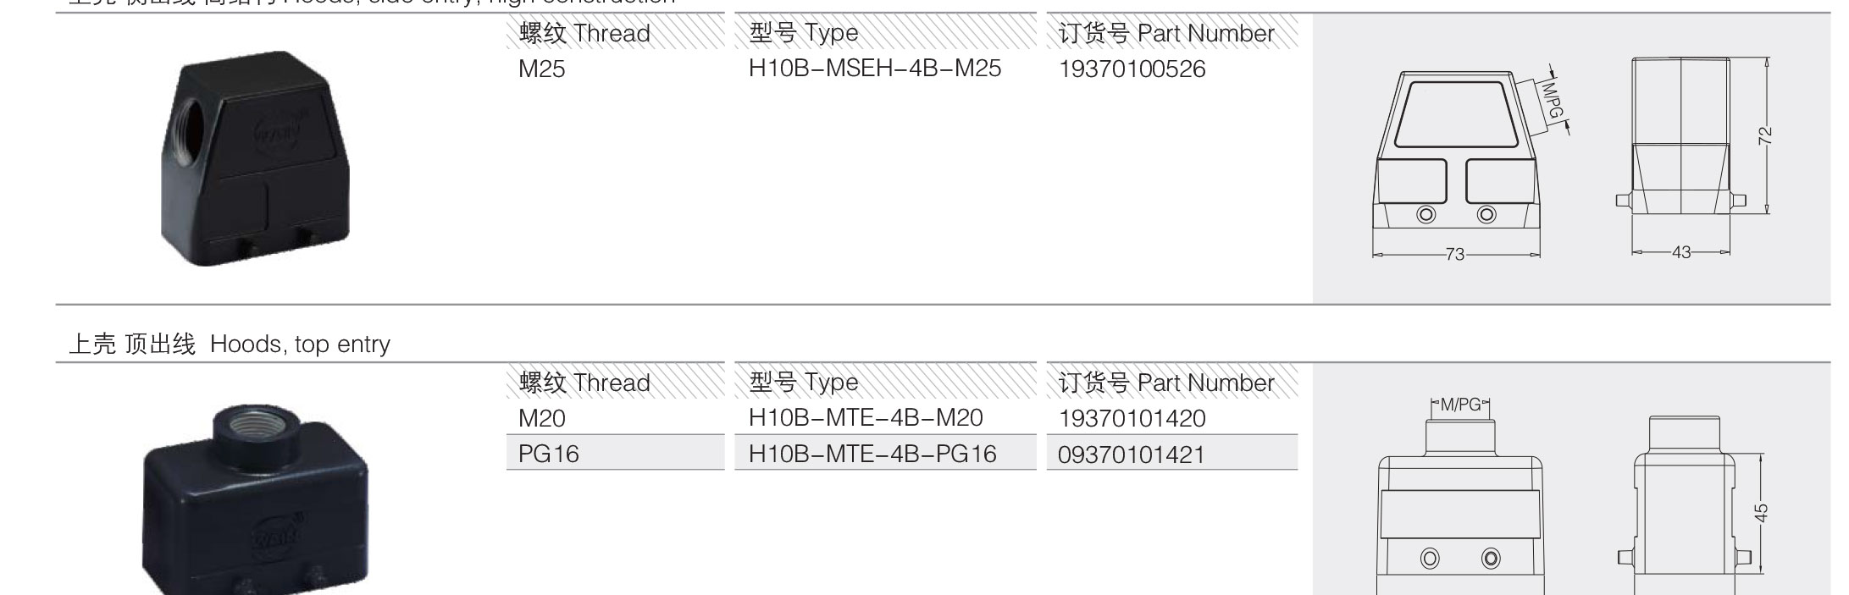Click the 73 width dimension label
This screenshot has width=1849, height=595.
[x=1455, y=254]
